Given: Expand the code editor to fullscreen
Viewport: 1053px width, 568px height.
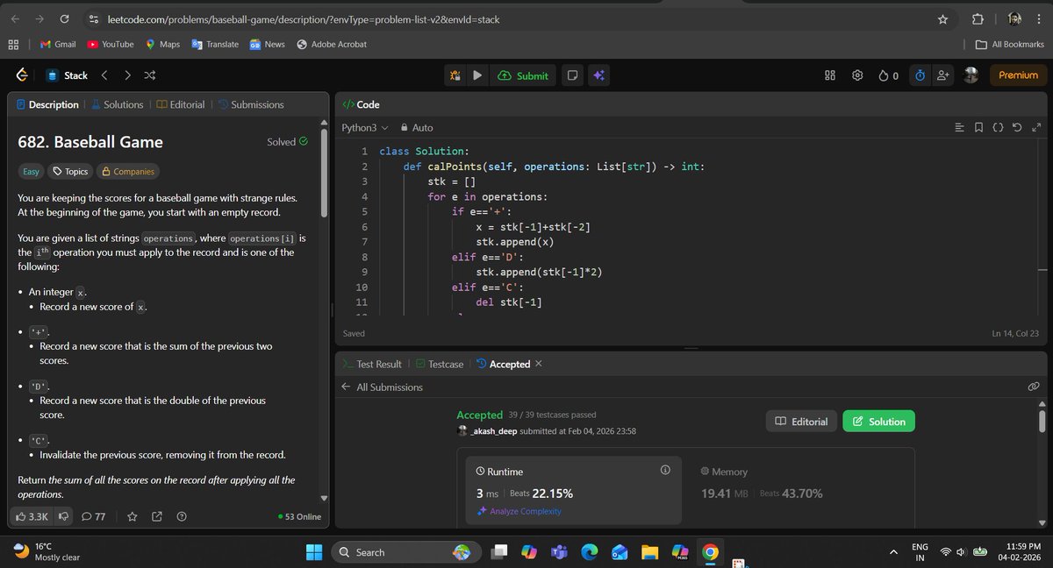Looking at the screenshot, I should tap(1036, 128).
